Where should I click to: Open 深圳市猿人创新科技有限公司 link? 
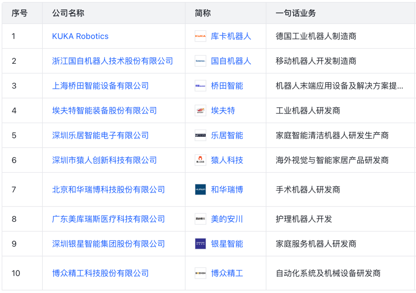104,160
